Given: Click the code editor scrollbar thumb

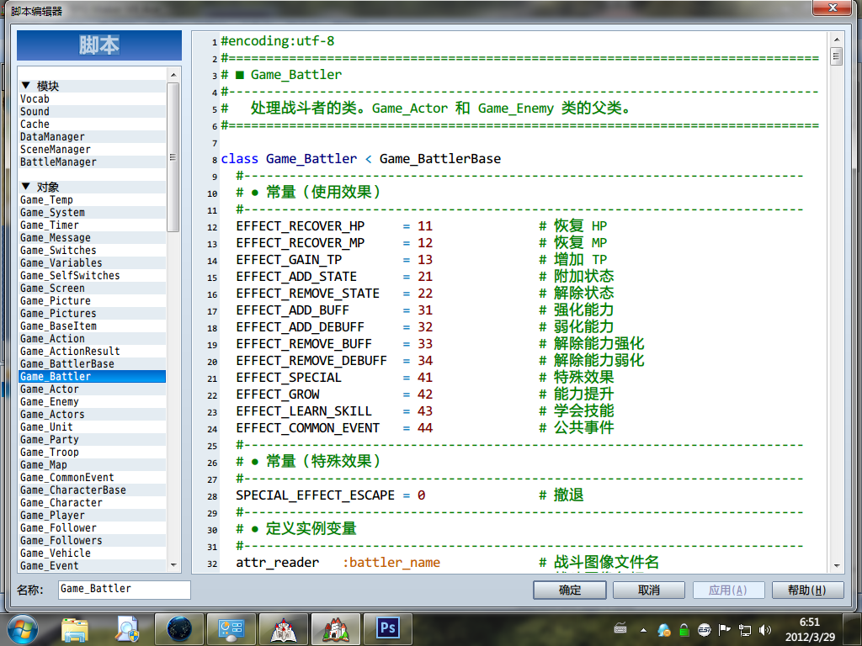Looking at the screenshot, I should point(836,56).
